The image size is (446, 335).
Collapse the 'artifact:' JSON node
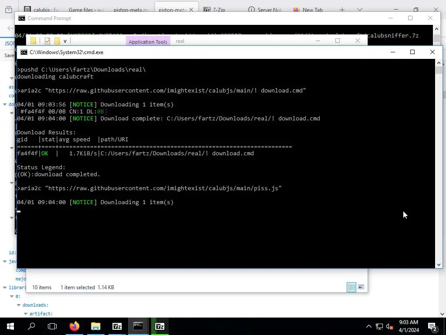(26, 314)
